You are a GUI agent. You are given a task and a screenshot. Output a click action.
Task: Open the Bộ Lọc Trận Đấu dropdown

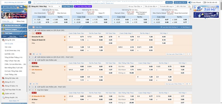[x=135, y=6]
